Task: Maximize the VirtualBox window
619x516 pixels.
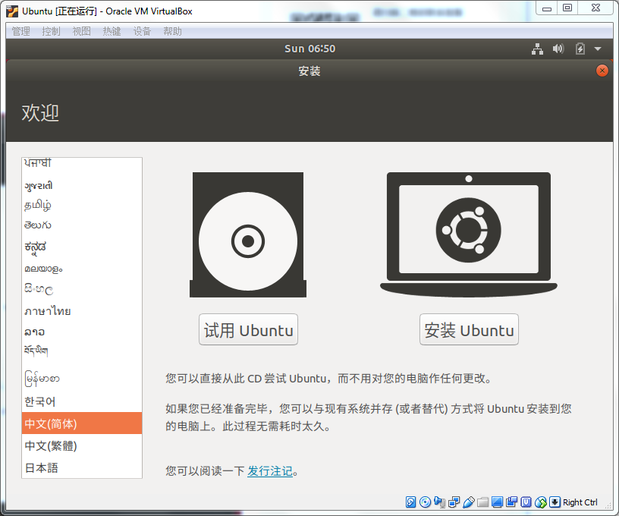Action: (567, 8)
